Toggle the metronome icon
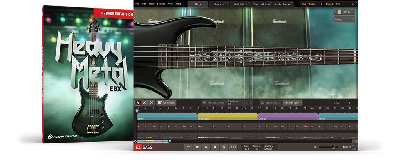Viewport: 401px width, 162px height. pyautogui.click(x=224, y=147)
